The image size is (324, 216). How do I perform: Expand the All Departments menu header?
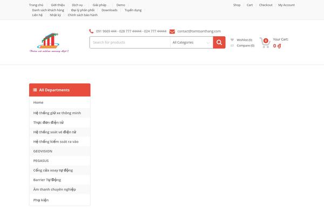coord(60,90)
